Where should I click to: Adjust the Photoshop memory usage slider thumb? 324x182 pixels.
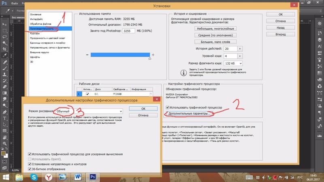click(x=150, y=58)
